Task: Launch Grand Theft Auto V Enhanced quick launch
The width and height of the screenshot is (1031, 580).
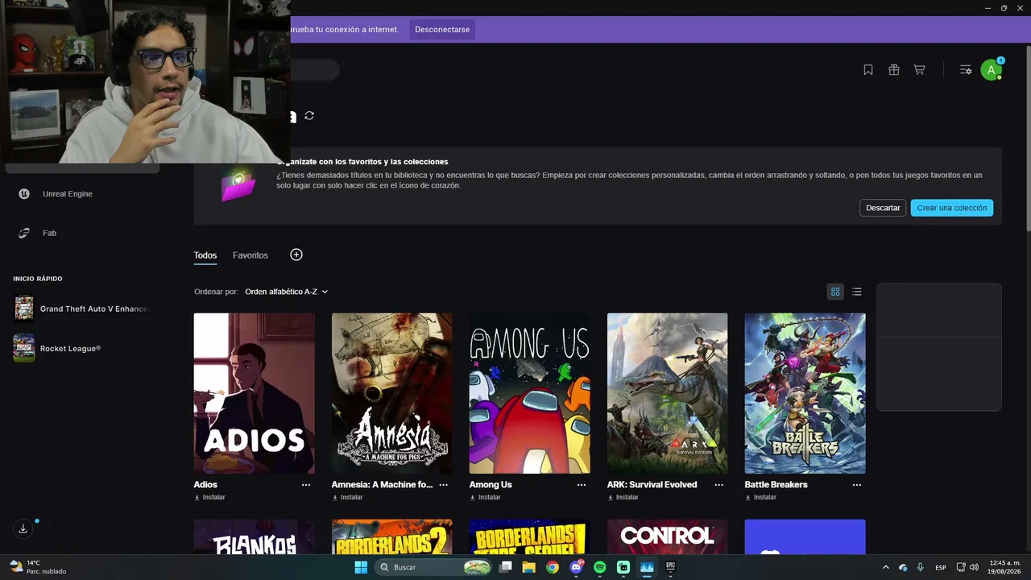Action: point(83,309)
